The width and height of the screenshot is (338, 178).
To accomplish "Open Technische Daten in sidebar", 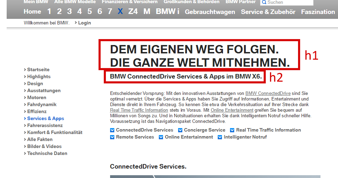I will 47,153.
